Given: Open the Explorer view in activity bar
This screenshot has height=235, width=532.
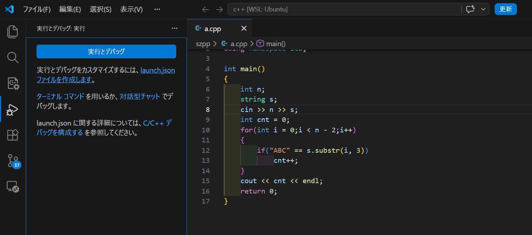Looking at the screenshot, I should click(x=13, y=31).
